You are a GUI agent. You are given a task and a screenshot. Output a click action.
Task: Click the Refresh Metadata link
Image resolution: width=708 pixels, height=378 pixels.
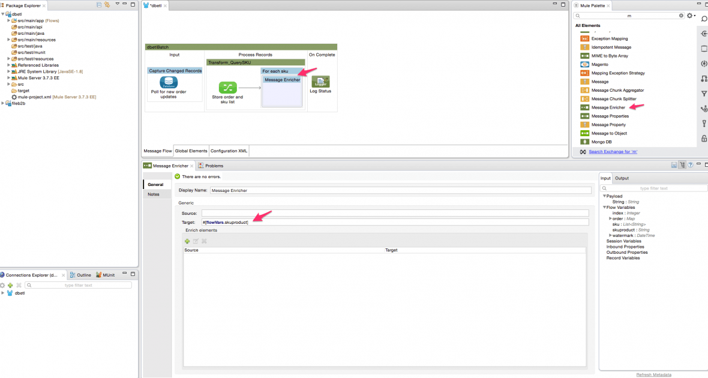tap(653, 374)
